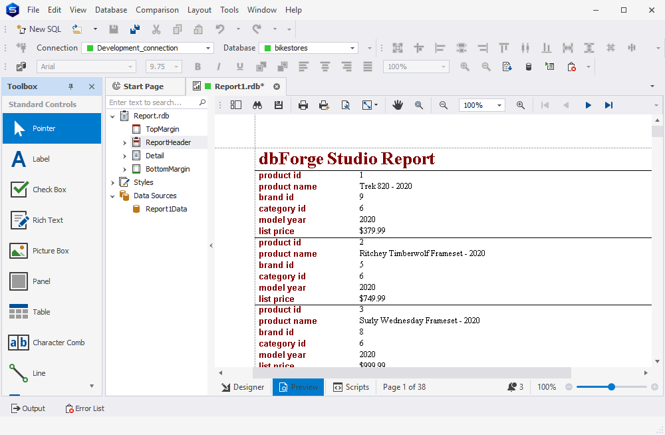Save the preview document with the floppy icon

[278, 105]
